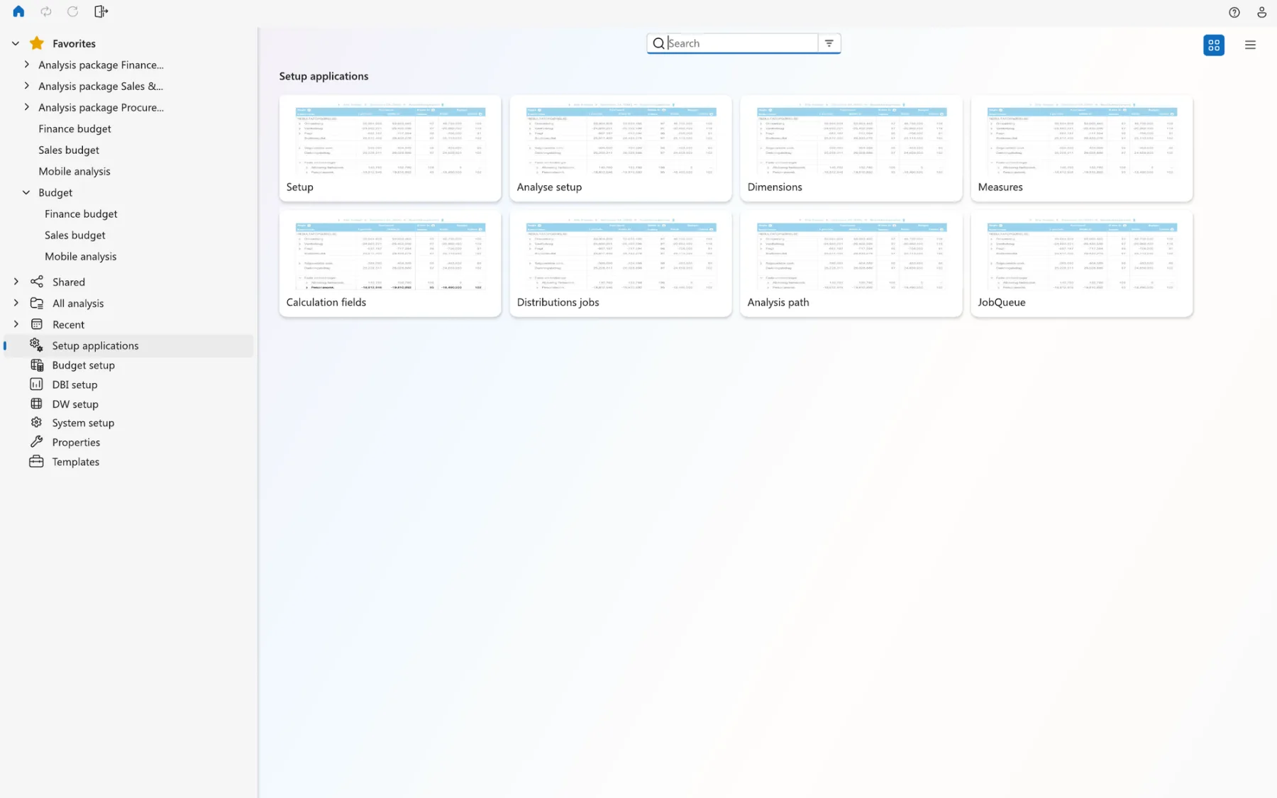Expand the All analysis section
Image resolution: width=1277 pixels, height=798 pixels.
pos(16,303)
